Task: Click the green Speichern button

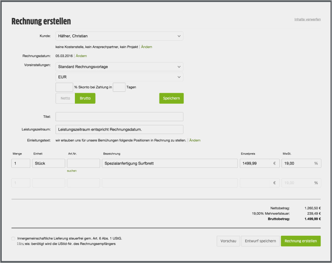Action: pos(171,98)
